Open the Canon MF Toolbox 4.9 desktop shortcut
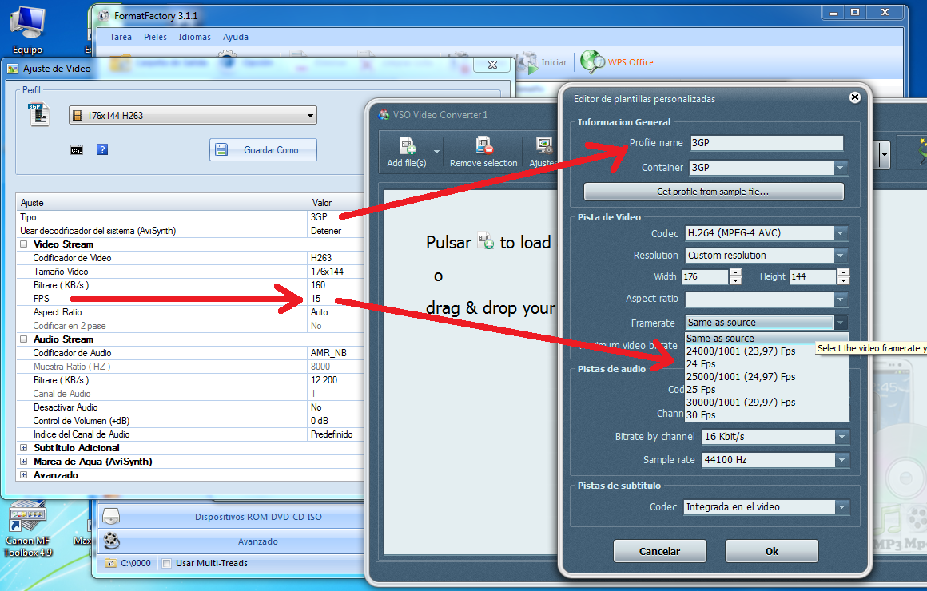The width and height of the screenshot is (927, 591). pos(27,515)
